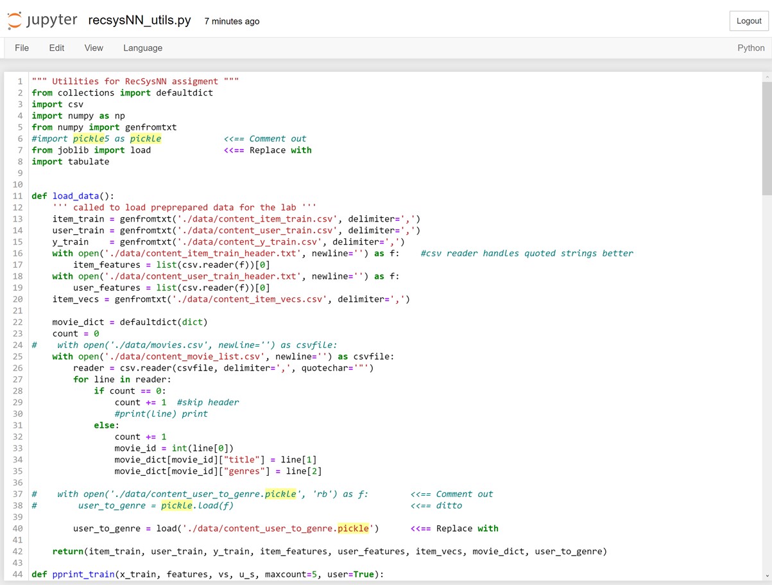
Task: Click 'count = 0' on line 23
Action: [76, 333]
